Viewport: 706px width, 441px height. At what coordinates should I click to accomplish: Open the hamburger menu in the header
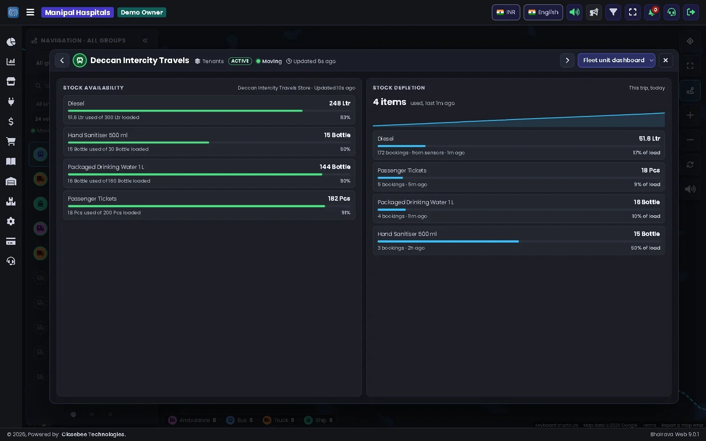pyautogui.click(x=30, y=12)
